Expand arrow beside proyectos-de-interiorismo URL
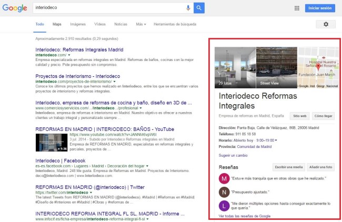Image resolution: width=342 pixels, height=222 pixels. [x=115, y=82]
